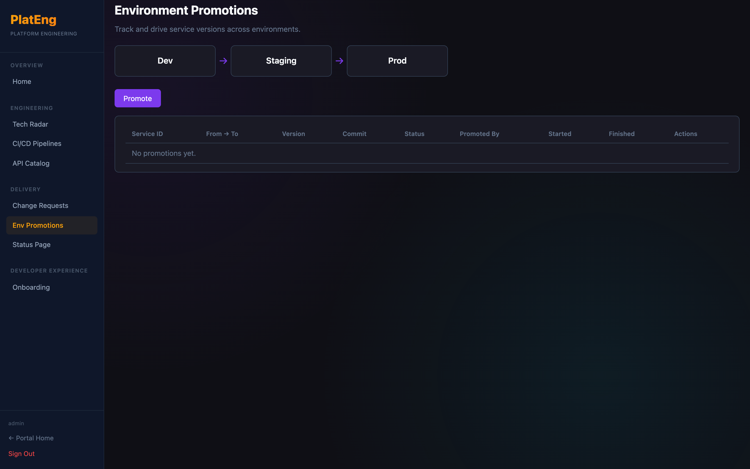Click the PlatEng logo title
Viewport: 750px width, 469px height.
coord(34,20)
